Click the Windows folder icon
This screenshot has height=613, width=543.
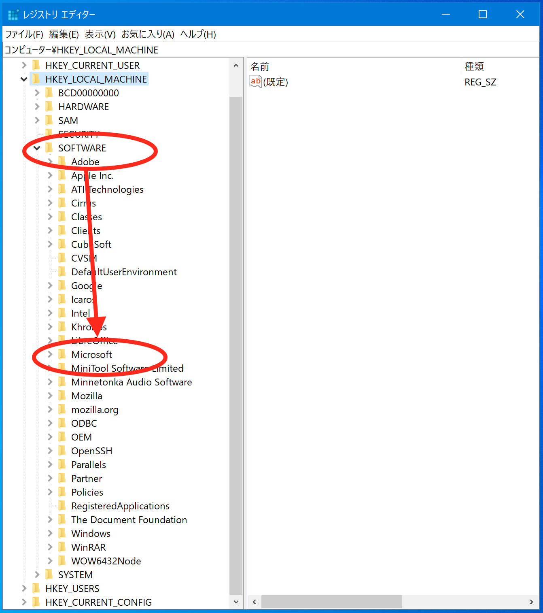click(x=62, y=533)
